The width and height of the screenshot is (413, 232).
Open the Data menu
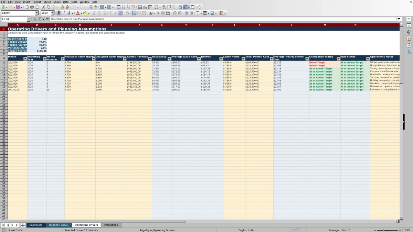(x=65, y=2)
